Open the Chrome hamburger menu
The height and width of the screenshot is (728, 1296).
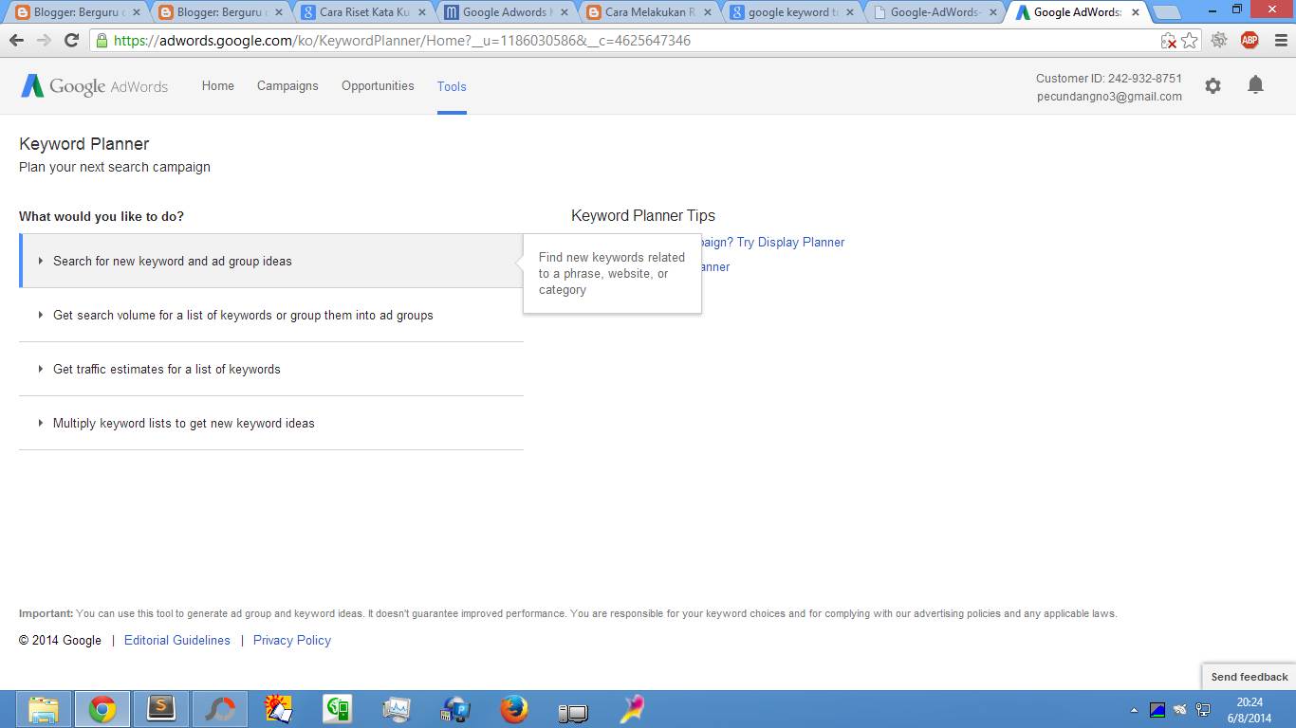coord(1279,41)
